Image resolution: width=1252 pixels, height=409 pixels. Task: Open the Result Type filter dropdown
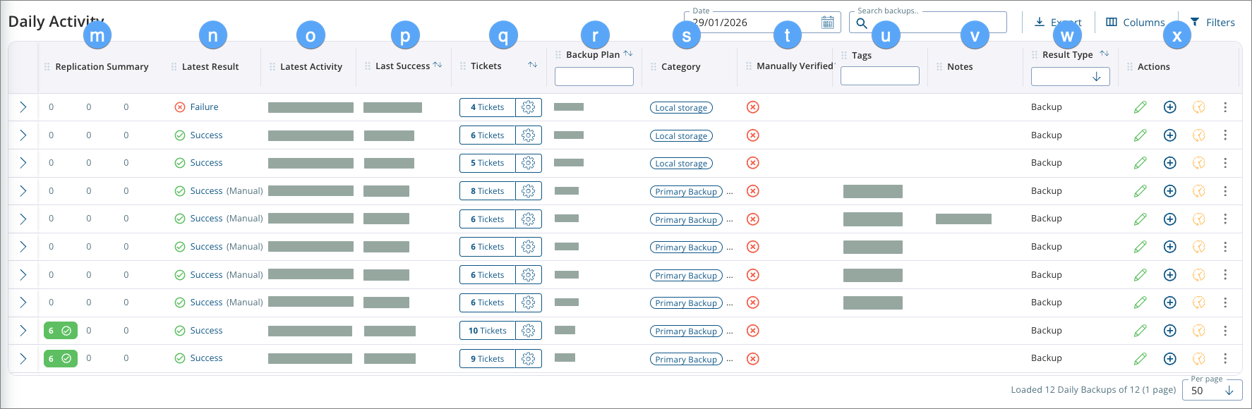(x=1070, y=76)
